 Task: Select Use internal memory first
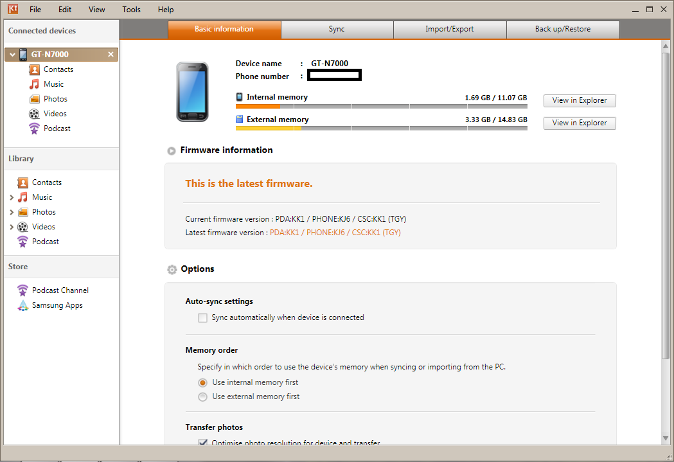(x=202, y=382)
